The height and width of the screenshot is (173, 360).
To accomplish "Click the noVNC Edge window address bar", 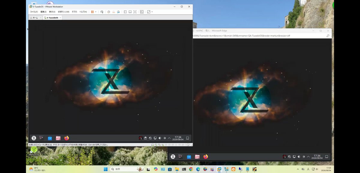I will 258,36.
